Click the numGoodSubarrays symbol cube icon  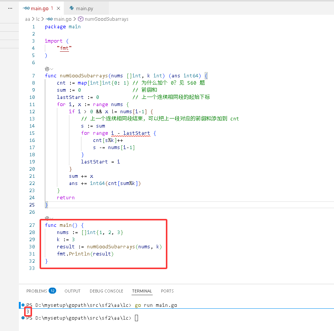click(x=81, y=19)
